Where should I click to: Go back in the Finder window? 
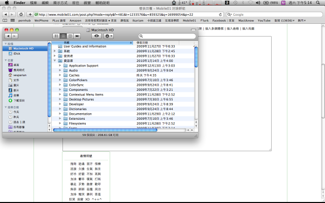point(8,36)
